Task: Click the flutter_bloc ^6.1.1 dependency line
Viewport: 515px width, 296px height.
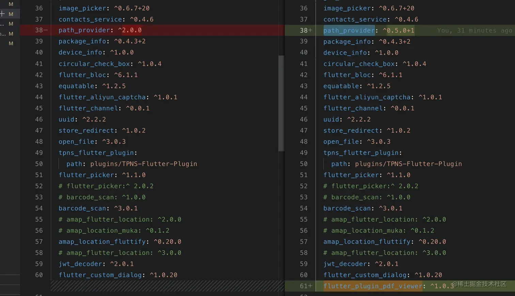Action: [98, 75]
